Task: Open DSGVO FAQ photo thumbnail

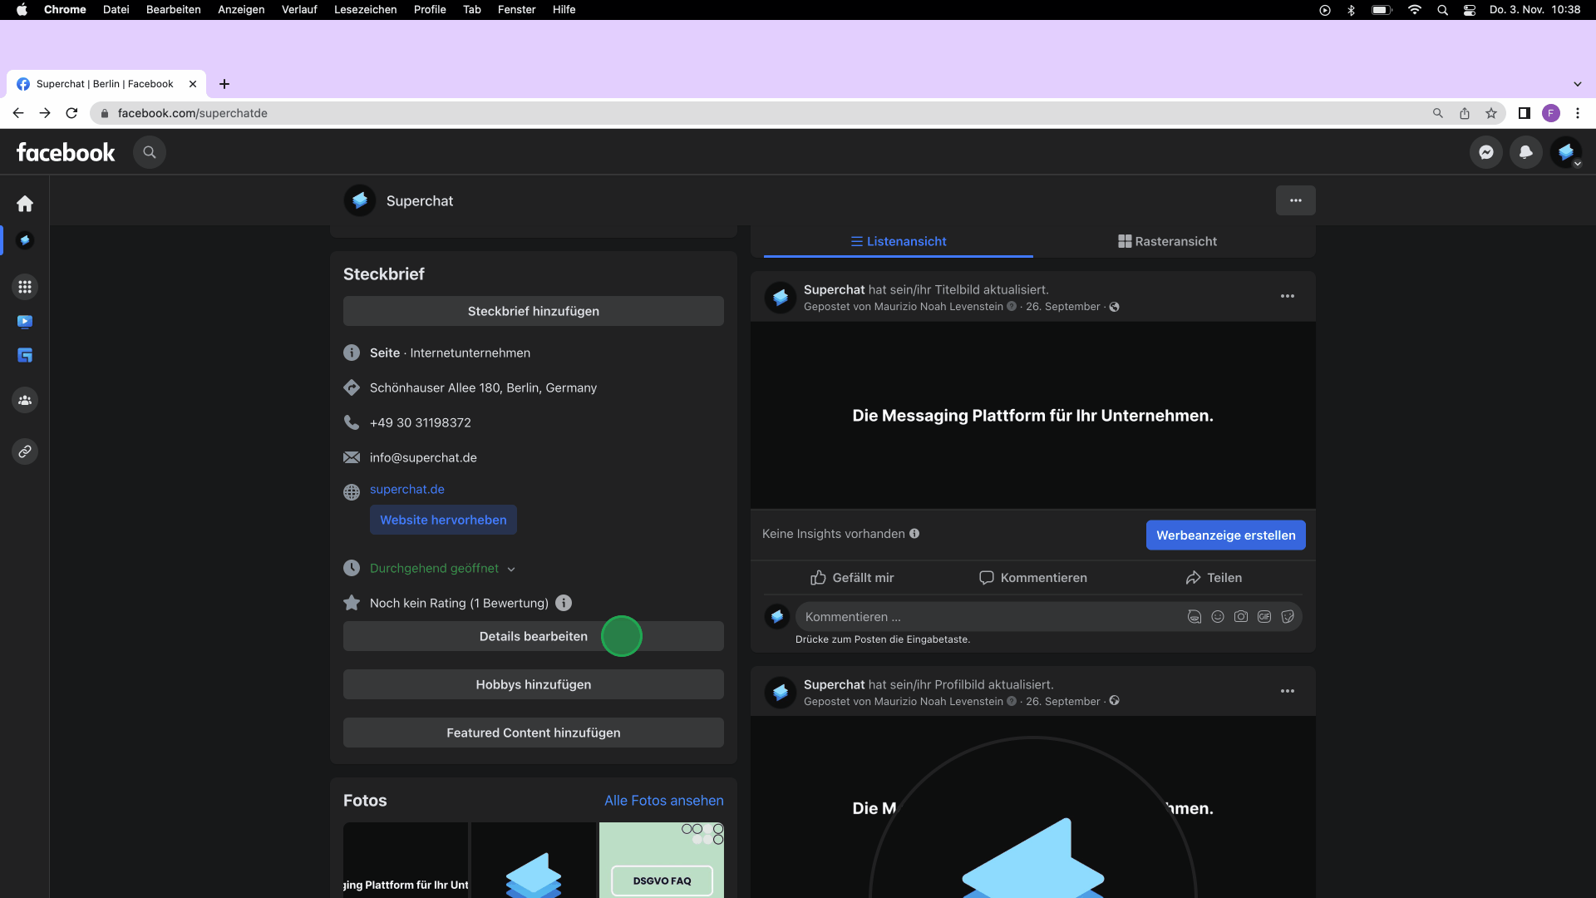Action: [661, 861]
